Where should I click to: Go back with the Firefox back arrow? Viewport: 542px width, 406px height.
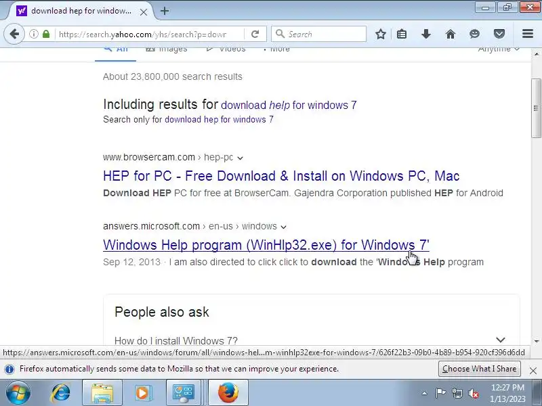14,35
